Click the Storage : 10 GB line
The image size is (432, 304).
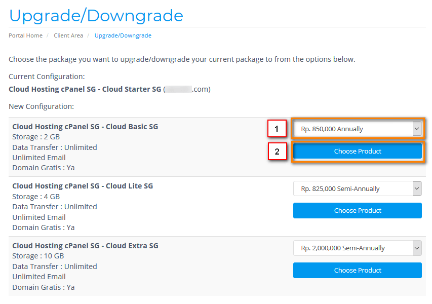point(38,256)
